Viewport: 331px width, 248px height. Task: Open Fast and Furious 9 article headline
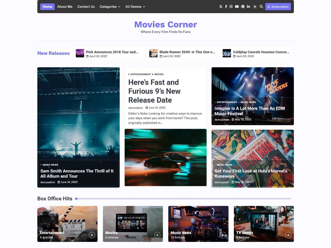click(x=154, y=91)
